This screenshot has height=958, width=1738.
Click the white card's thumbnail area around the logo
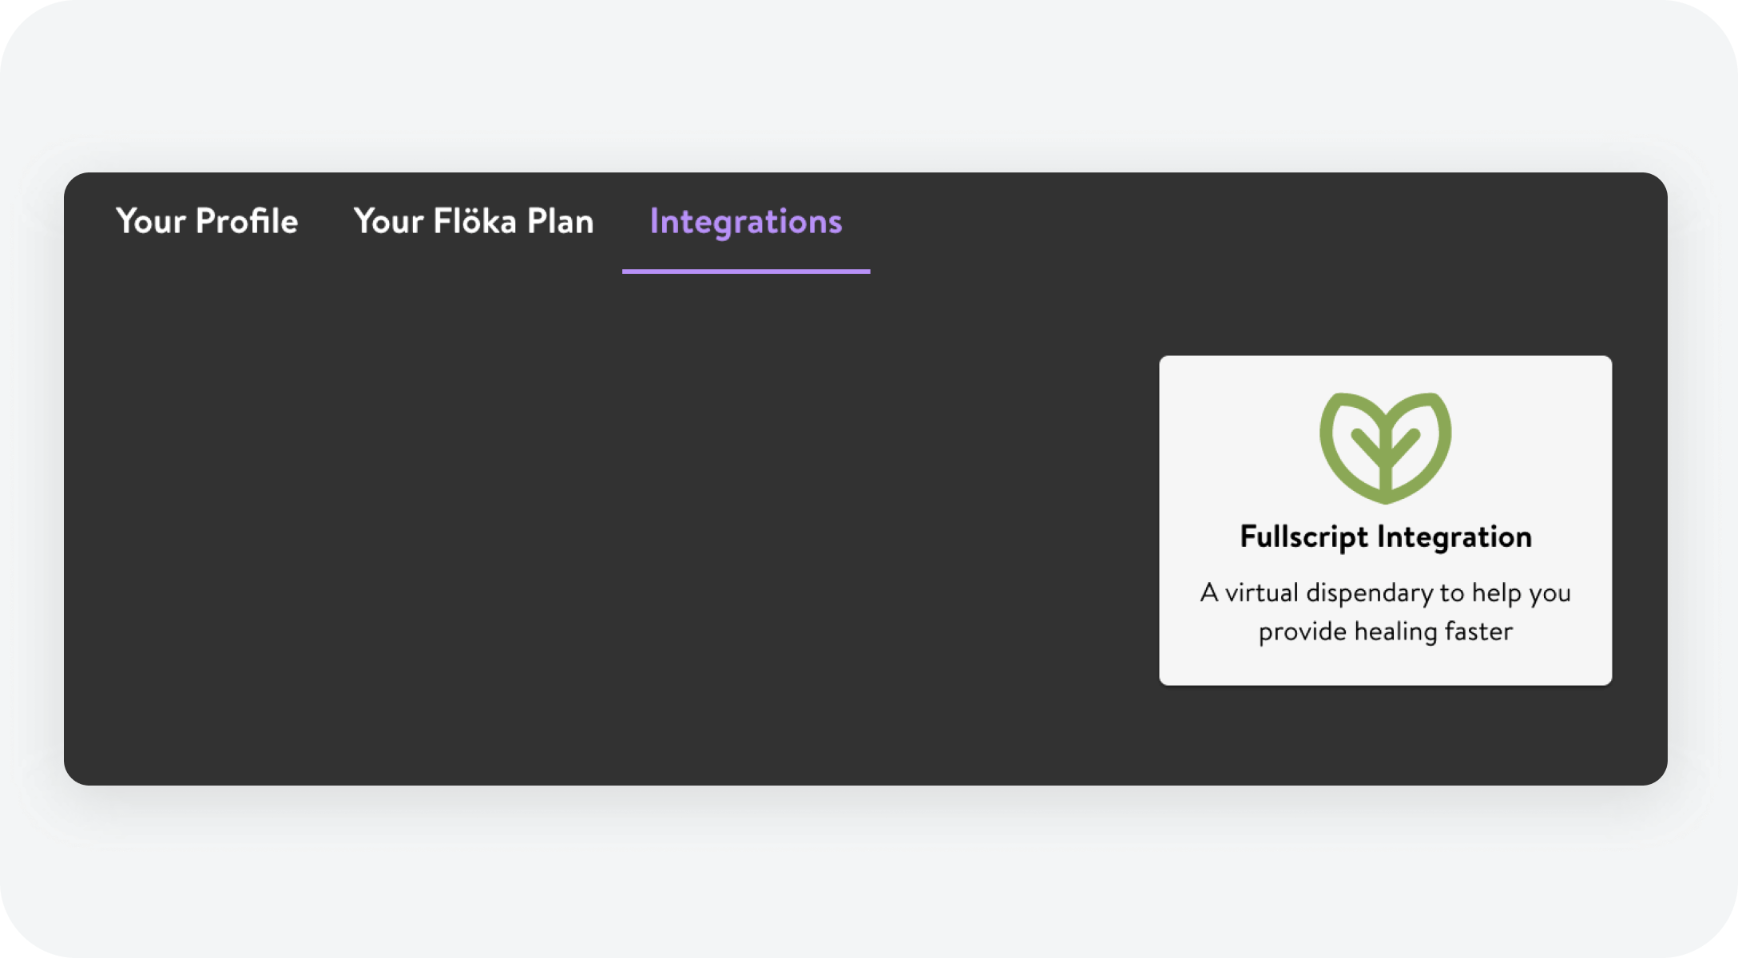[x=1386, y=448]
